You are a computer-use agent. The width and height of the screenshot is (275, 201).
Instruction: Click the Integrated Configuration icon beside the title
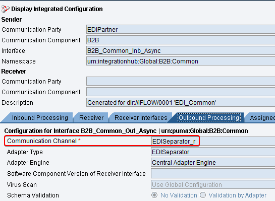(x=5, y=9)
